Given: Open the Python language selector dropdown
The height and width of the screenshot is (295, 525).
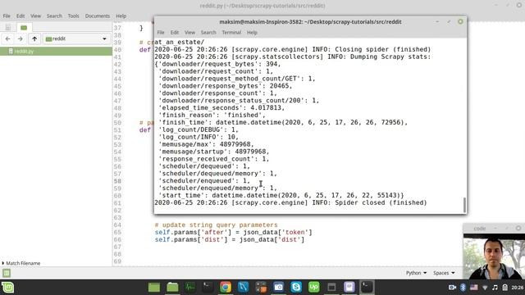Looking at the screenshot, I should coord(416,273).
